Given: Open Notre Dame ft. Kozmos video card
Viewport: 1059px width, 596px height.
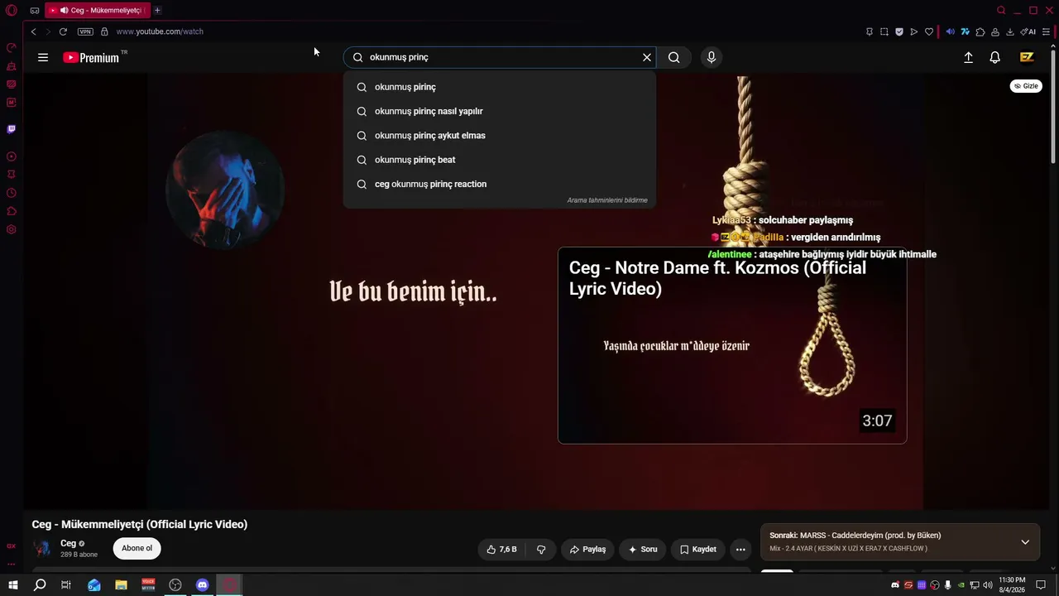Looking at the screenshot, I should [732, 345].
